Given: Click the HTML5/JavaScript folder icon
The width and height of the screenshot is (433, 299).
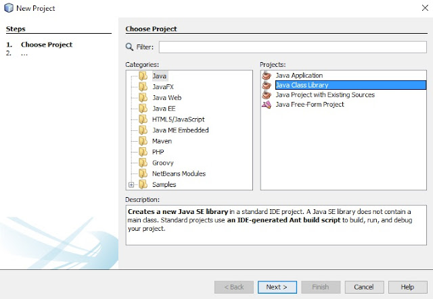Looking at the screenshot, I should click(143, 119).
